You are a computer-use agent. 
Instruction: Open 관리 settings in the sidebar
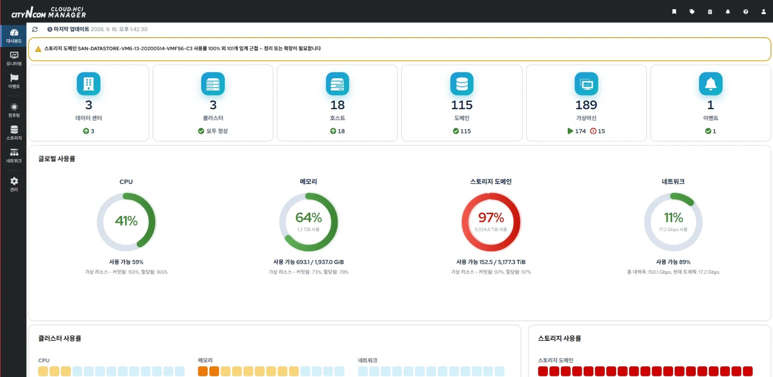14,184
